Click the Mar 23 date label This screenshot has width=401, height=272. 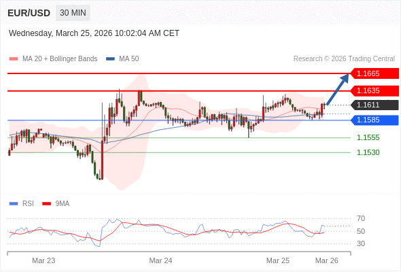point(43,260)
